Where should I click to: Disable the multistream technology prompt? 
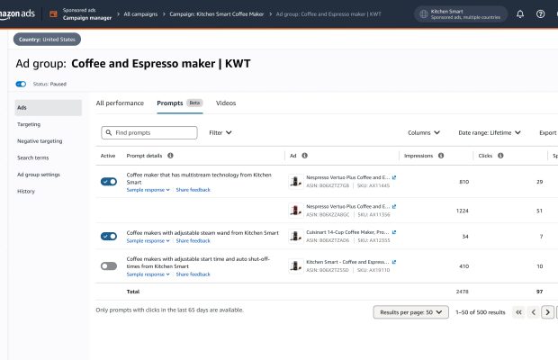tap(109, 182)
